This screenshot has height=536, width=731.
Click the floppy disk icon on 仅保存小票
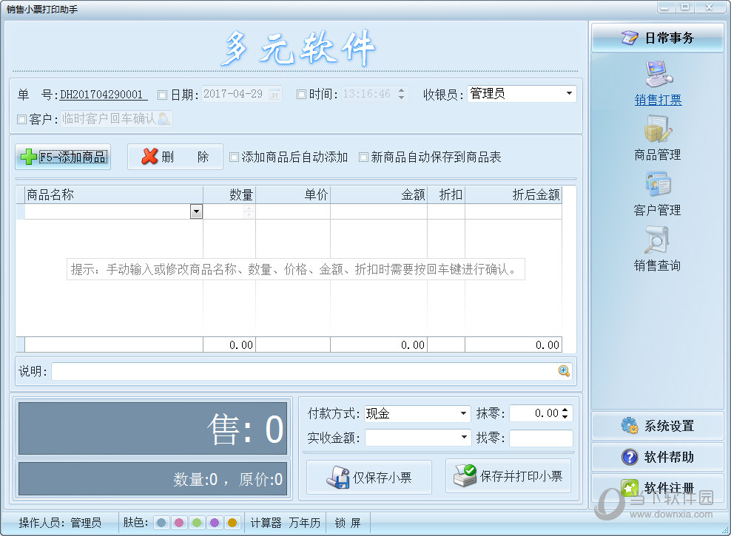(338, 477)
